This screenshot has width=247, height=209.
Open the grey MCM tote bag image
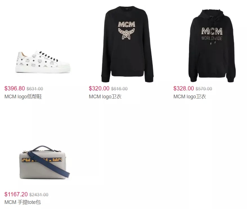(x=44, y=163)
